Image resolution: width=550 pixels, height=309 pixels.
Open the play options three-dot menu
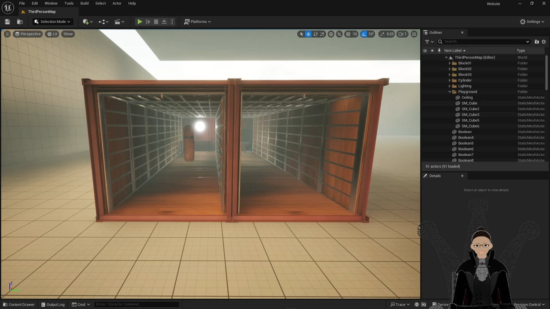172,21
